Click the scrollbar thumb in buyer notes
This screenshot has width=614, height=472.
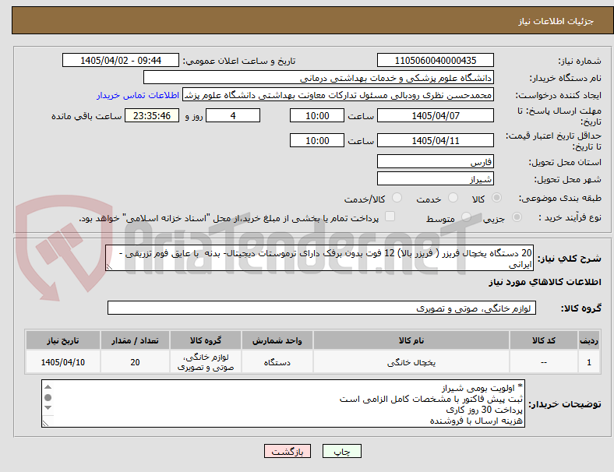click(48, 398)
